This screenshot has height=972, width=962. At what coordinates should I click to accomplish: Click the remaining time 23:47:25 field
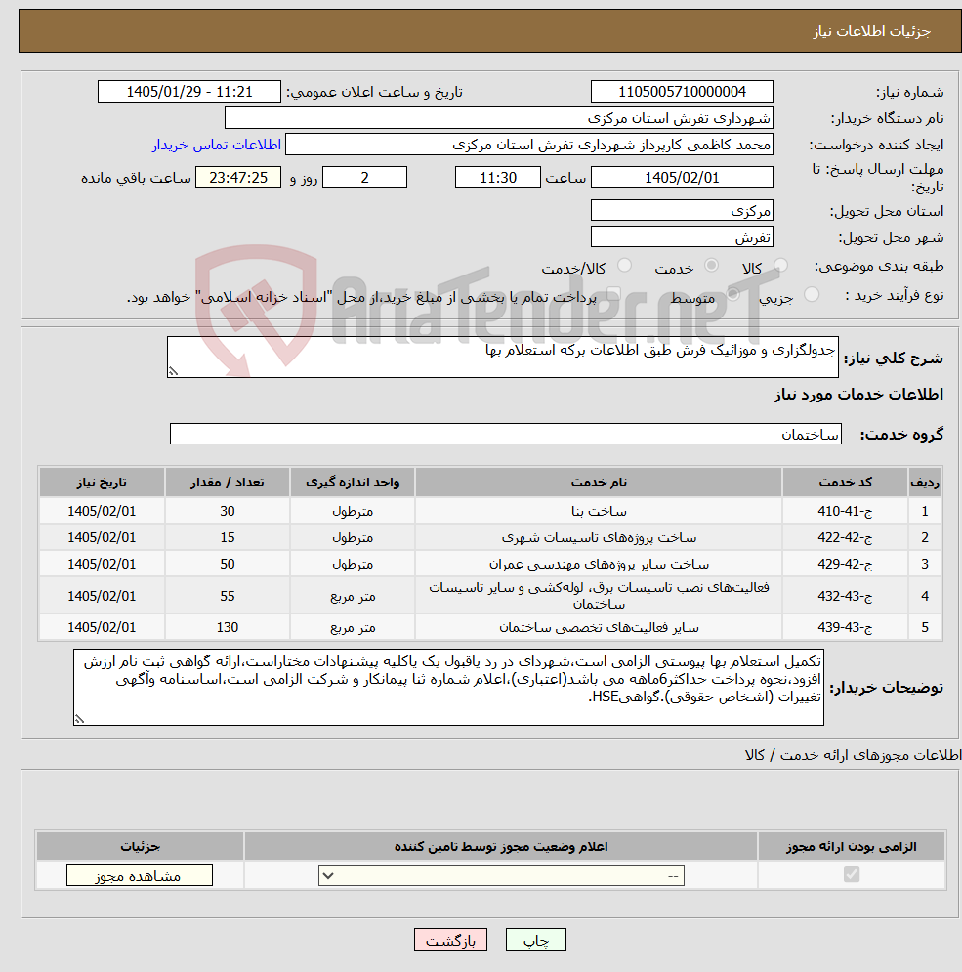pos(238,177)
